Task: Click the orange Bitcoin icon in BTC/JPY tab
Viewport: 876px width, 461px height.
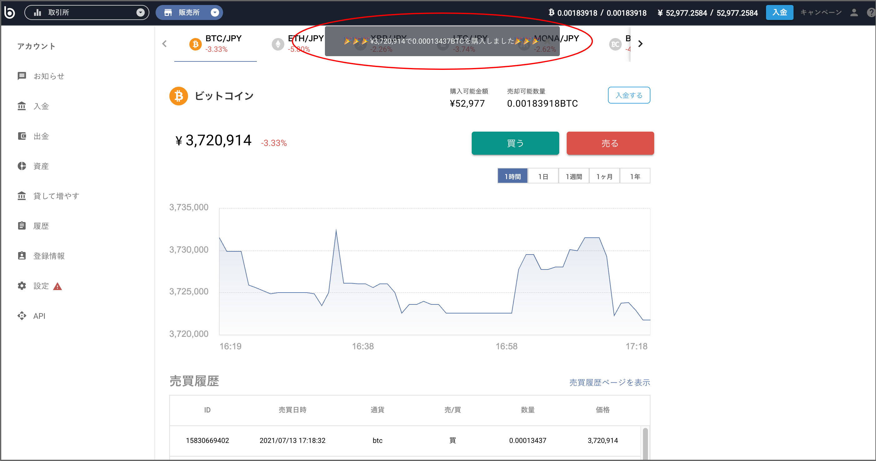Action: coord(195,44)
